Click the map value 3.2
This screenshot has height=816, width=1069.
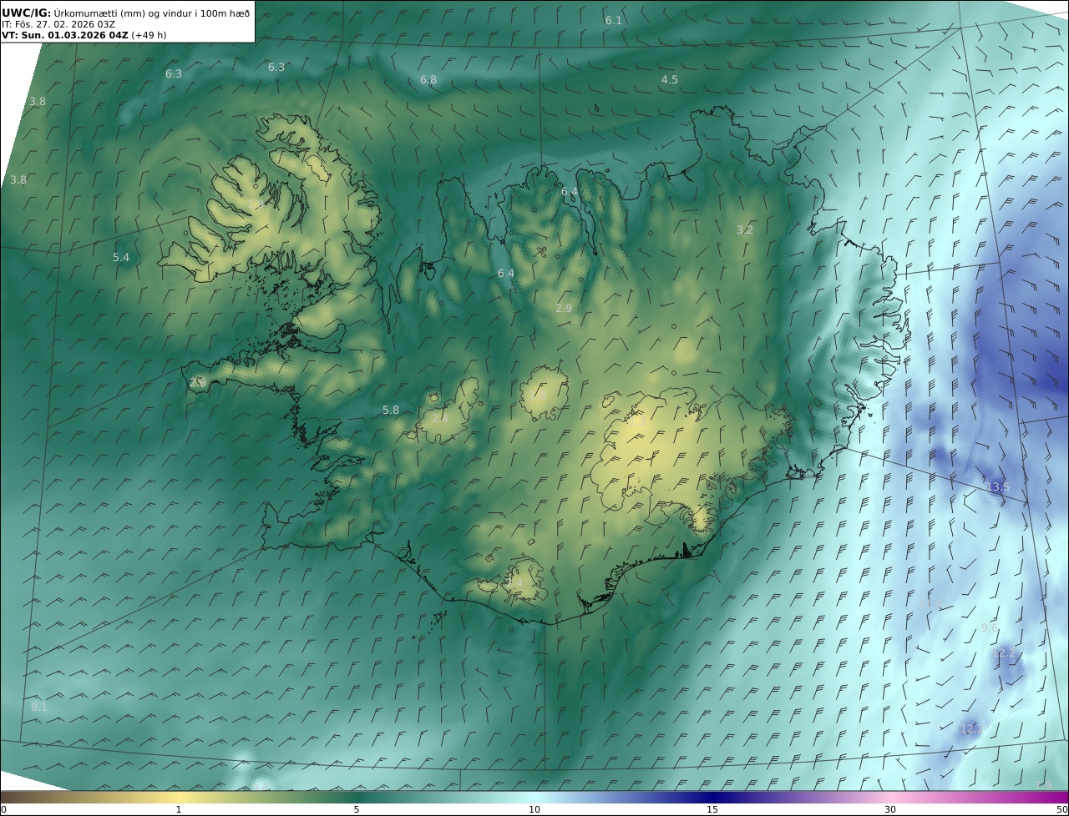point(745,230)
